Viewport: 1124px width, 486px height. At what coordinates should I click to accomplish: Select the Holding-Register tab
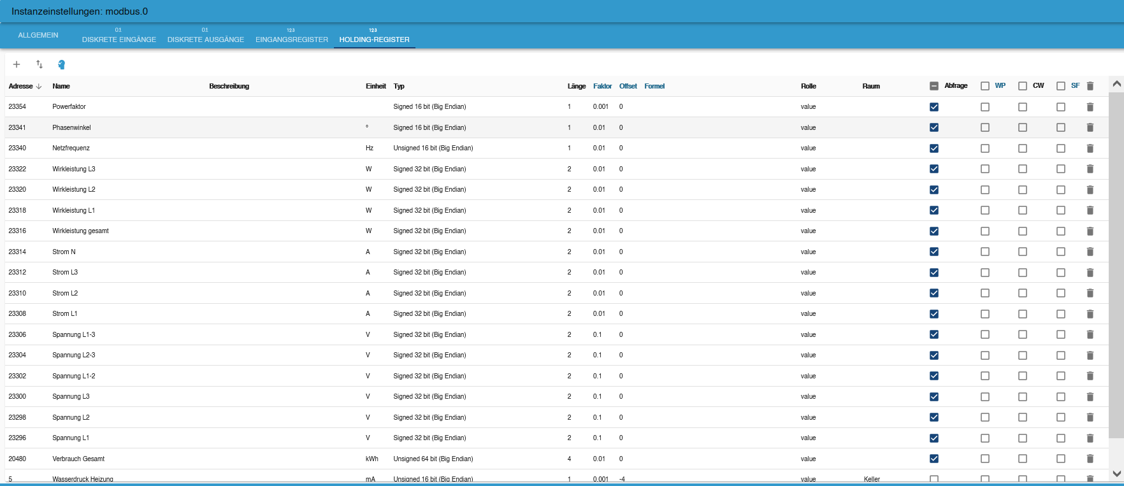(x=375, y=36)
